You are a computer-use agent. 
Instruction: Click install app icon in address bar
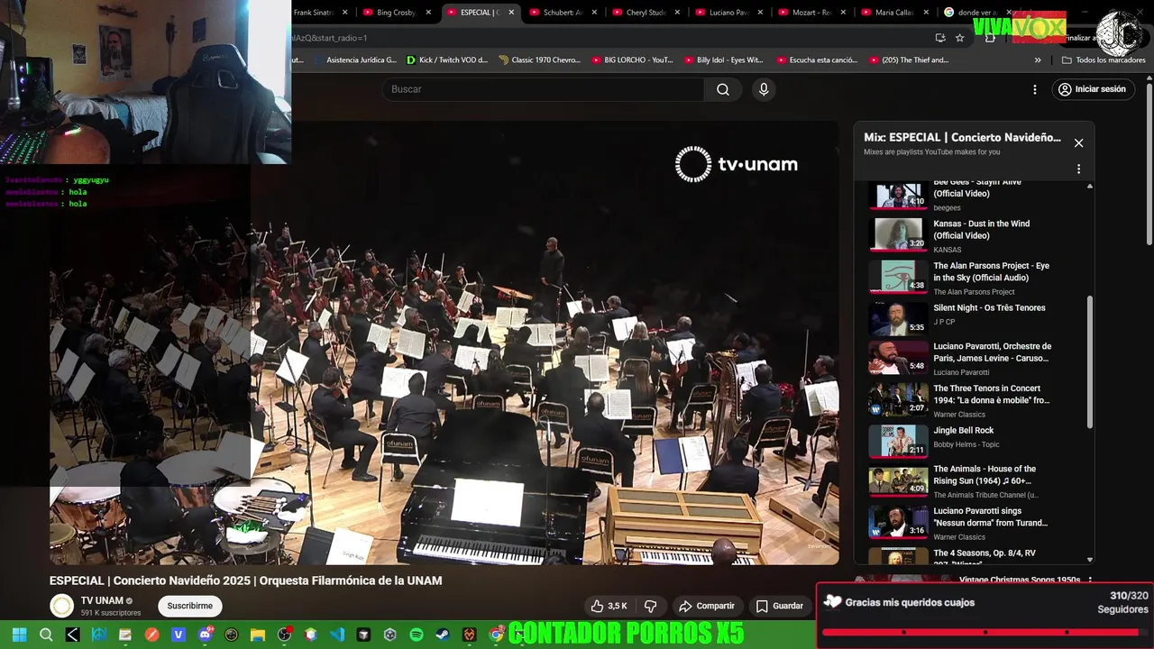940,38
